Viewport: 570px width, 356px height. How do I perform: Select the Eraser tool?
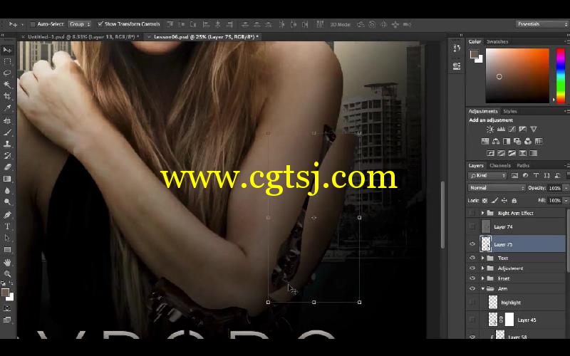coord(7,167)
